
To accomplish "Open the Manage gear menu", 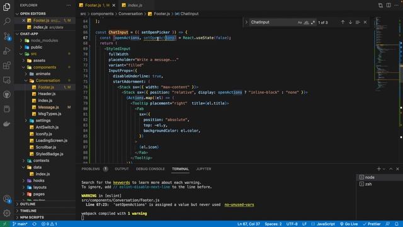I will [x=7, y=213].
